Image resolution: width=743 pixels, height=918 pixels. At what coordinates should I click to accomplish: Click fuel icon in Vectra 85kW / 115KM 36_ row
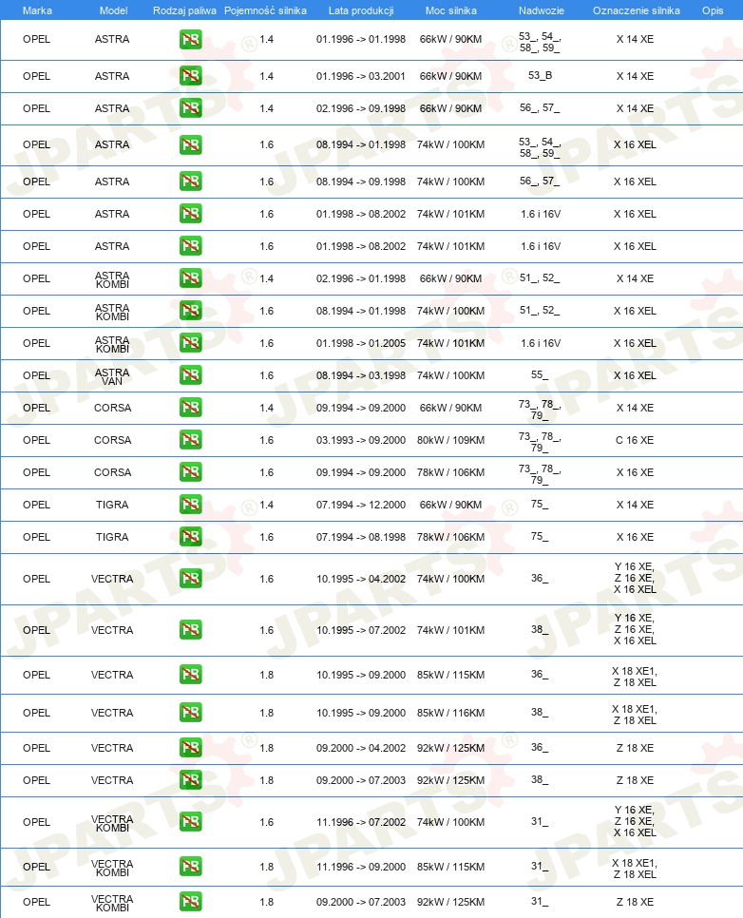point(191,675)
